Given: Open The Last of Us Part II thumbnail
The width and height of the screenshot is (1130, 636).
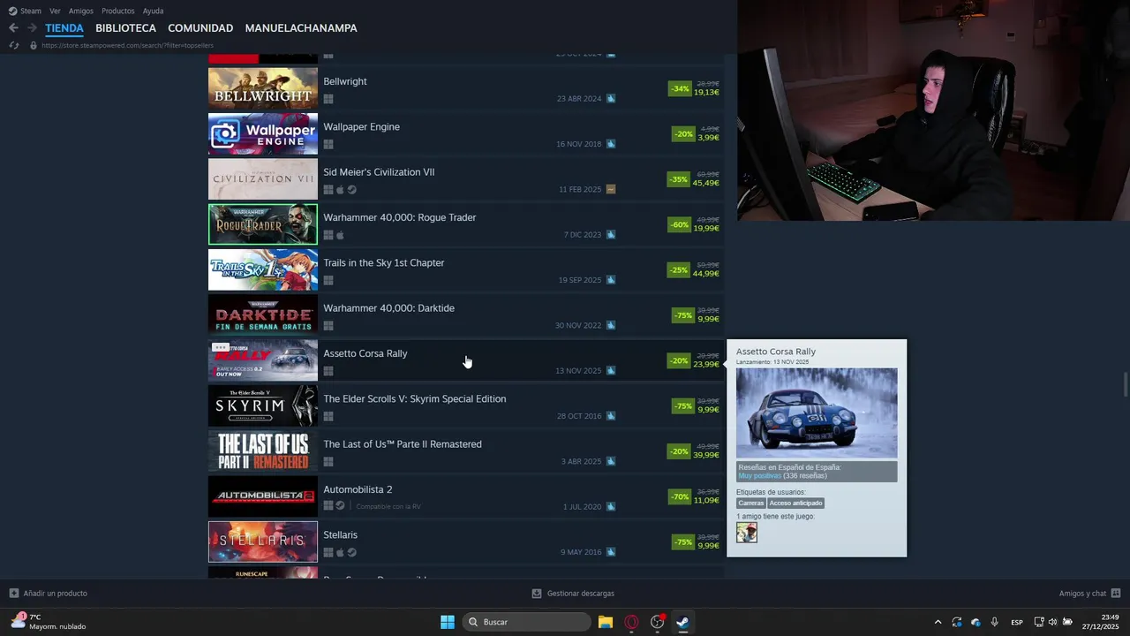Looking at the screenshot, I should 263,451.
